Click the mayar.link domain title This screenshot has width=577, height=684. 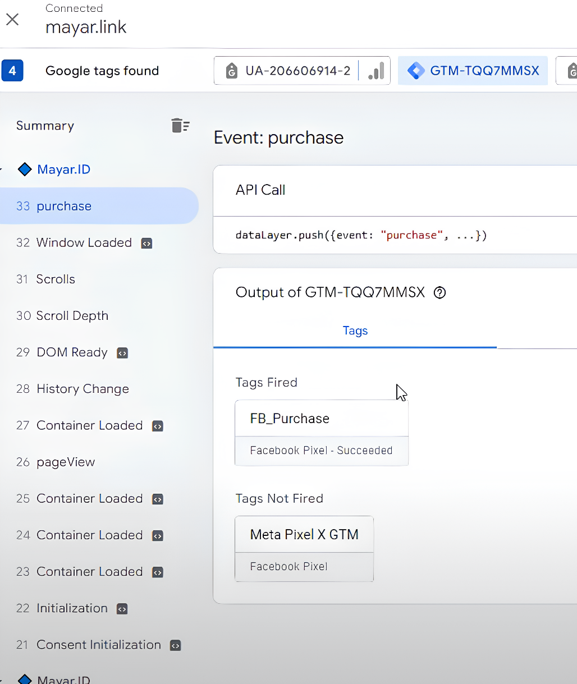point(86,27)
